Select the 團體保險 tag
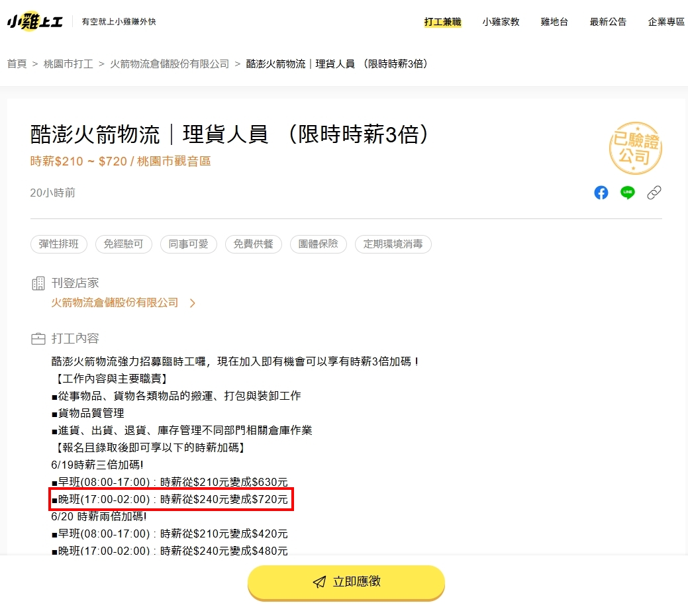 [x=319, y=244]
